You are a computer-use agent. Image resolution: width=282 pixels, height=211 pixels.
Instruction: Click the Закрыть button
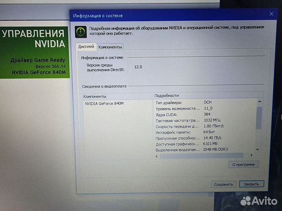pos(251,184)
